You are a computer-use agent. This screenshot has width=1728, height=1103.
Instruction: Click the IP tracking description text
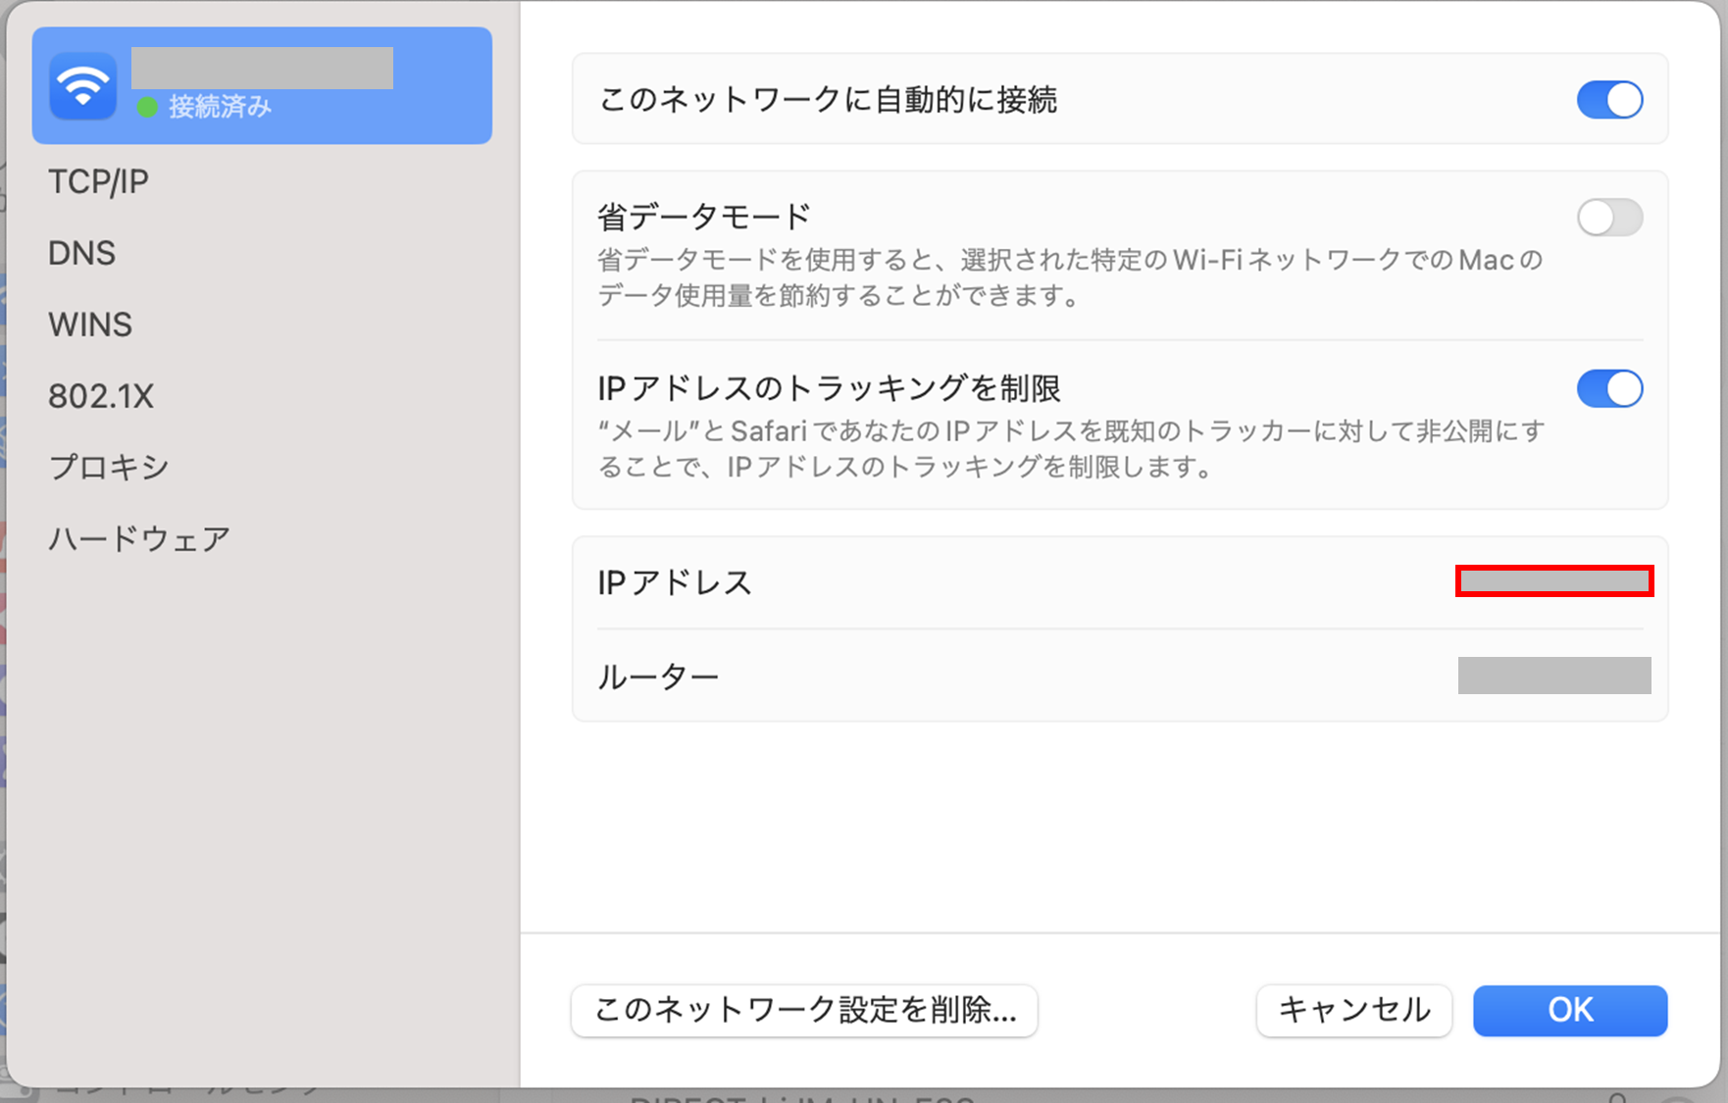1071,449
